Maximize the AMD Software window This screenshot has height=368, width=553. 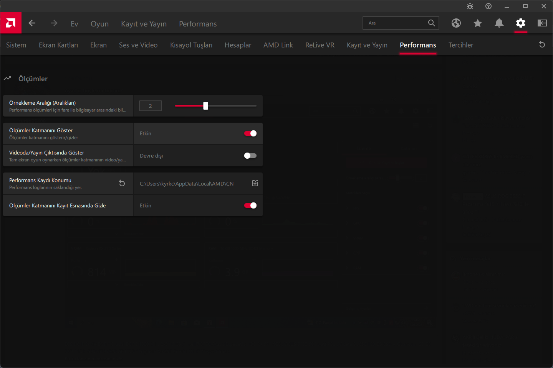point(525,6)
